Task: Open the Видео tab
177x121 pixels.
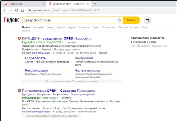Action: coord(51,27)
